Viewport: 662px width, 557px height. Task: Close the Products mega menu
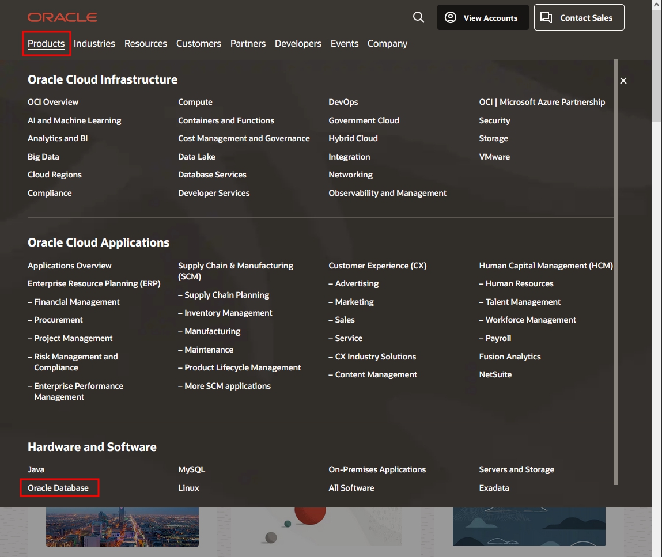click(623, 81)
